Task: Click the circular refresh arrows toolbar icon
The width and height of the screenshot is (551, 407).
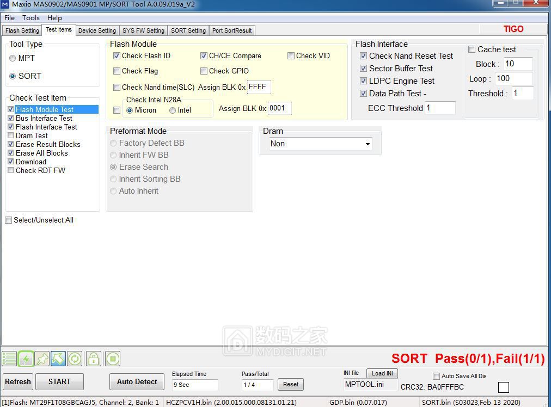Action: [75, 359]
